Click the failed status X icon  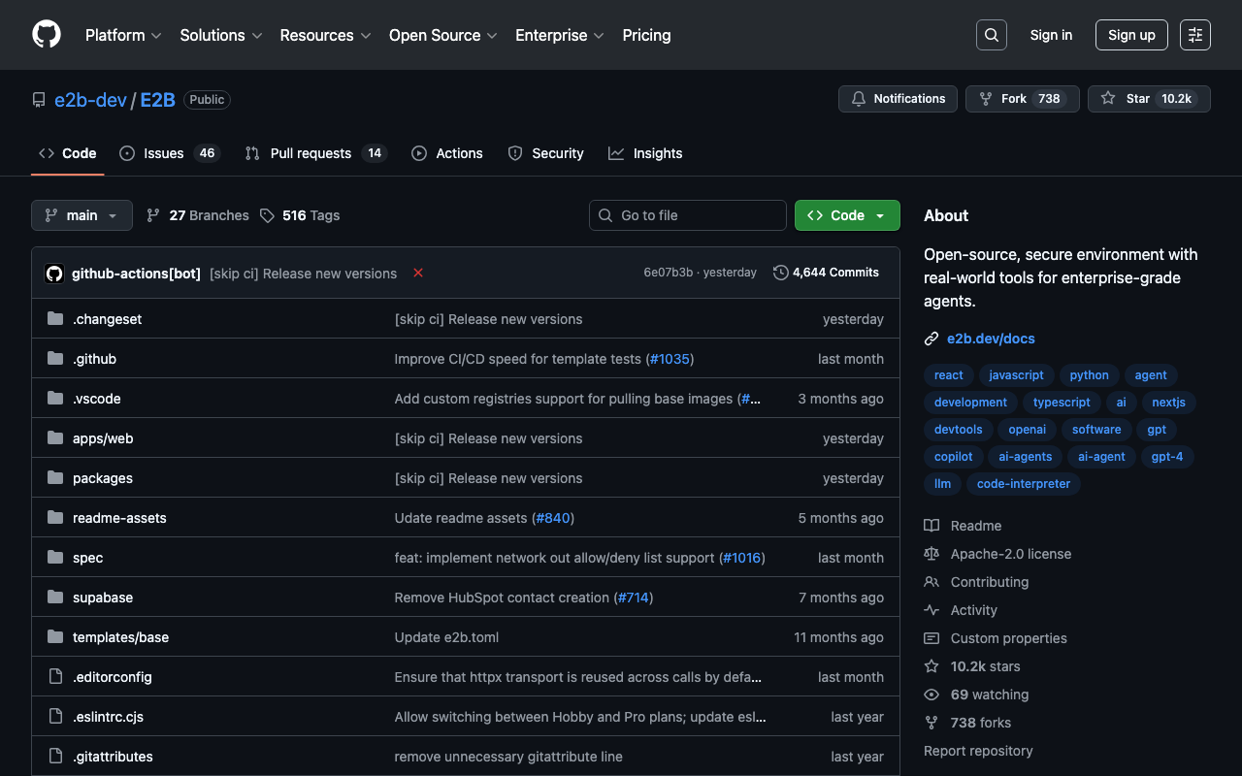(418, 273)
